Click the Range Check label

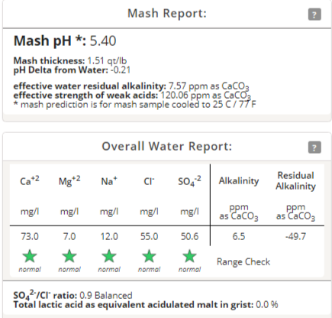(x=243, y=261)
